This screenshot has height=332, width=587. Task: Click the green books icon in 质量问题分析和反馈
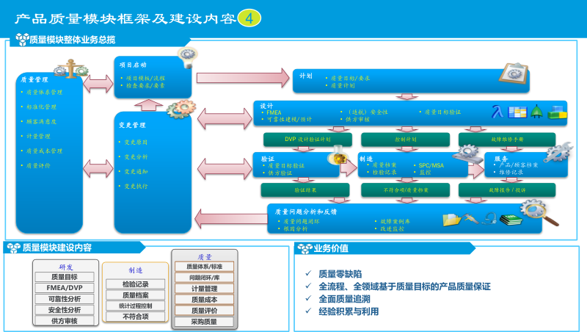(x=511, y=220)
